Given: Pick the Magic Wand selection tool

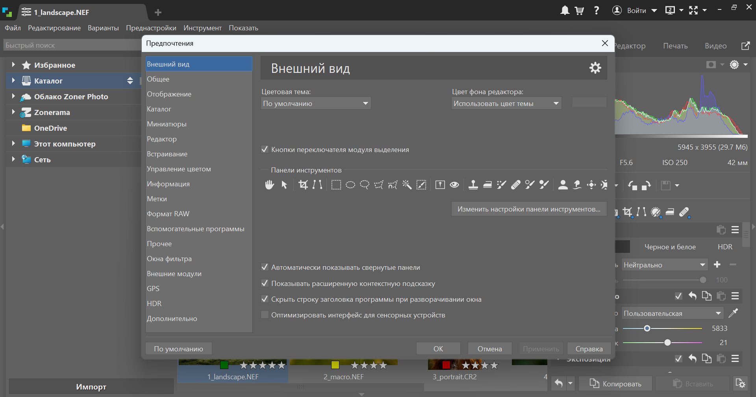Looking at the screenshot, I should tap(407, 185).
